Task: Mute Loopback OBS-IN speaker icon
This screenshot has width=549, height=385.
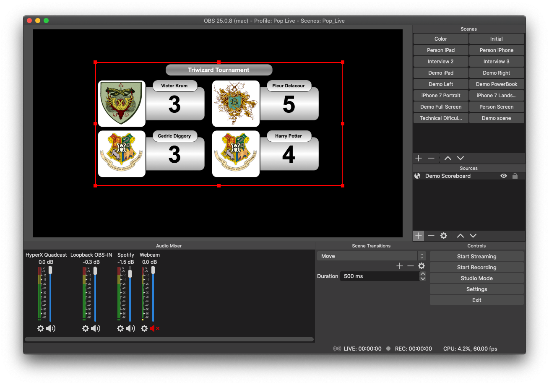Action: (96, 328)
